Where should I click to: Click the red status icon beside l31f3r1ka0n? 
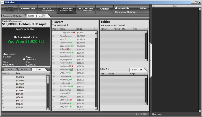tap(71, 100)
